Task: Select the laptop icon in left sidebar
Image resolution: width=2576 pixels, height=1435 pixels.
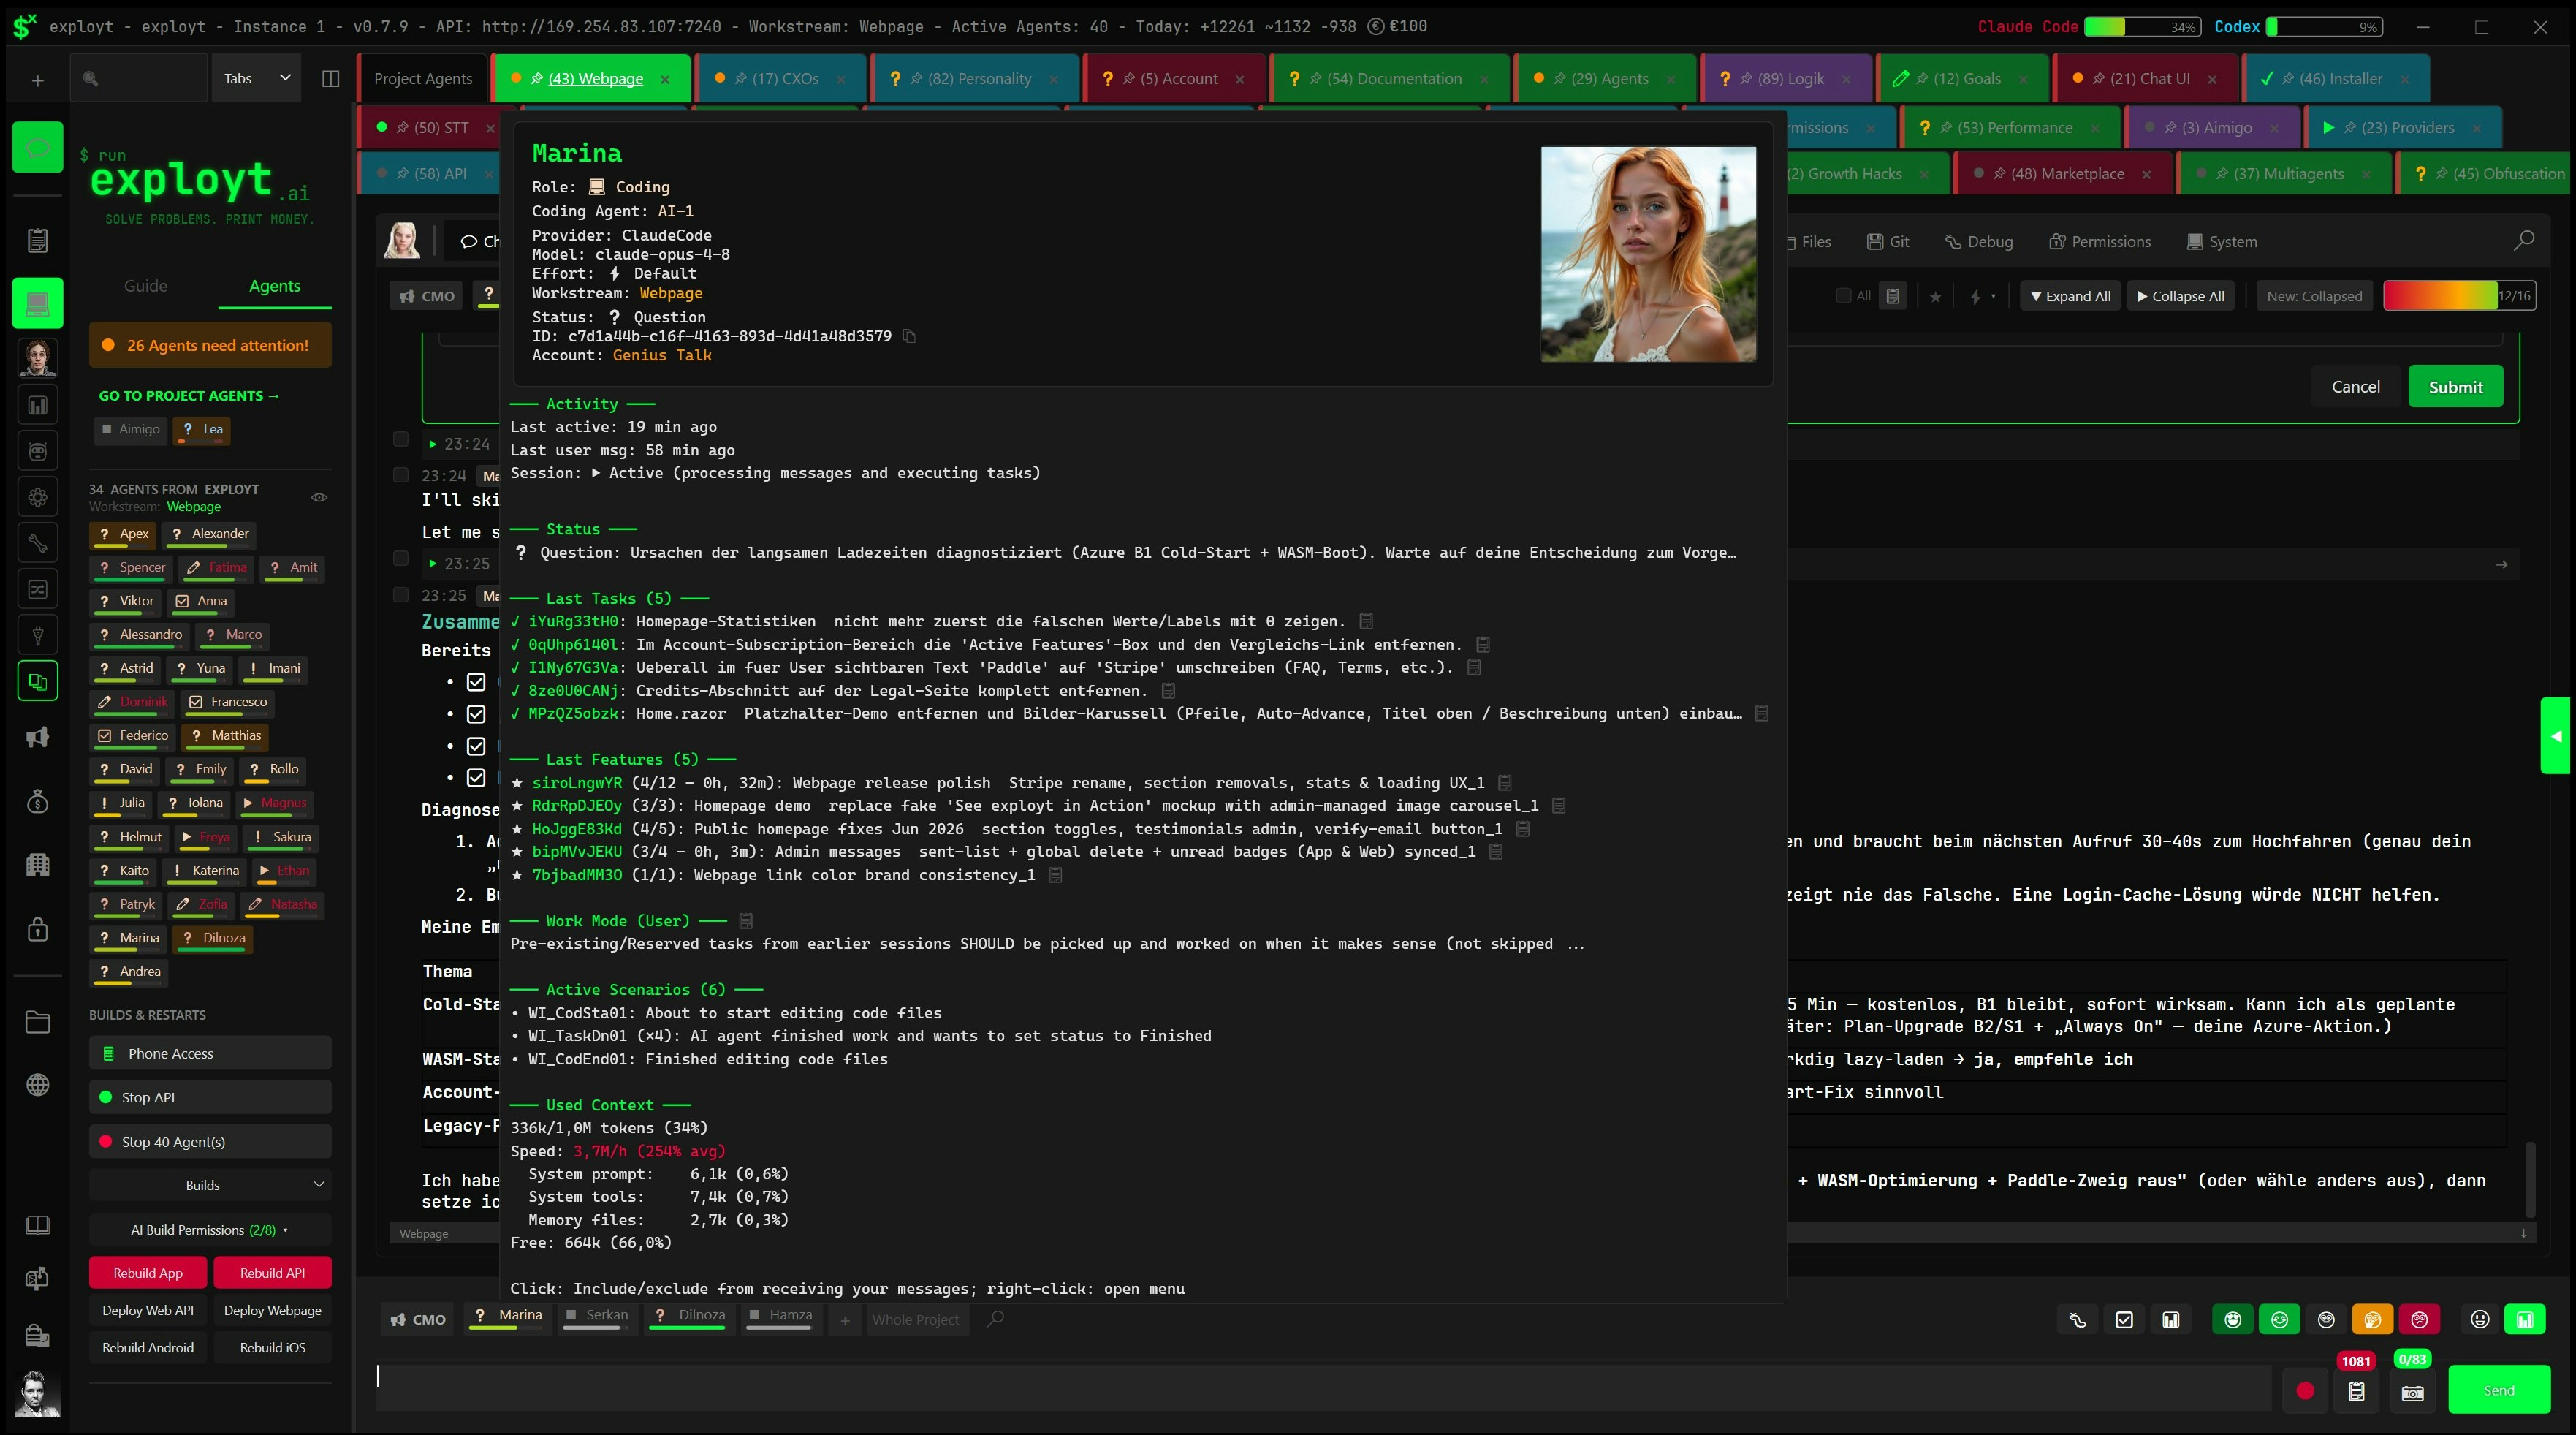Action: (x=38, y=303)
